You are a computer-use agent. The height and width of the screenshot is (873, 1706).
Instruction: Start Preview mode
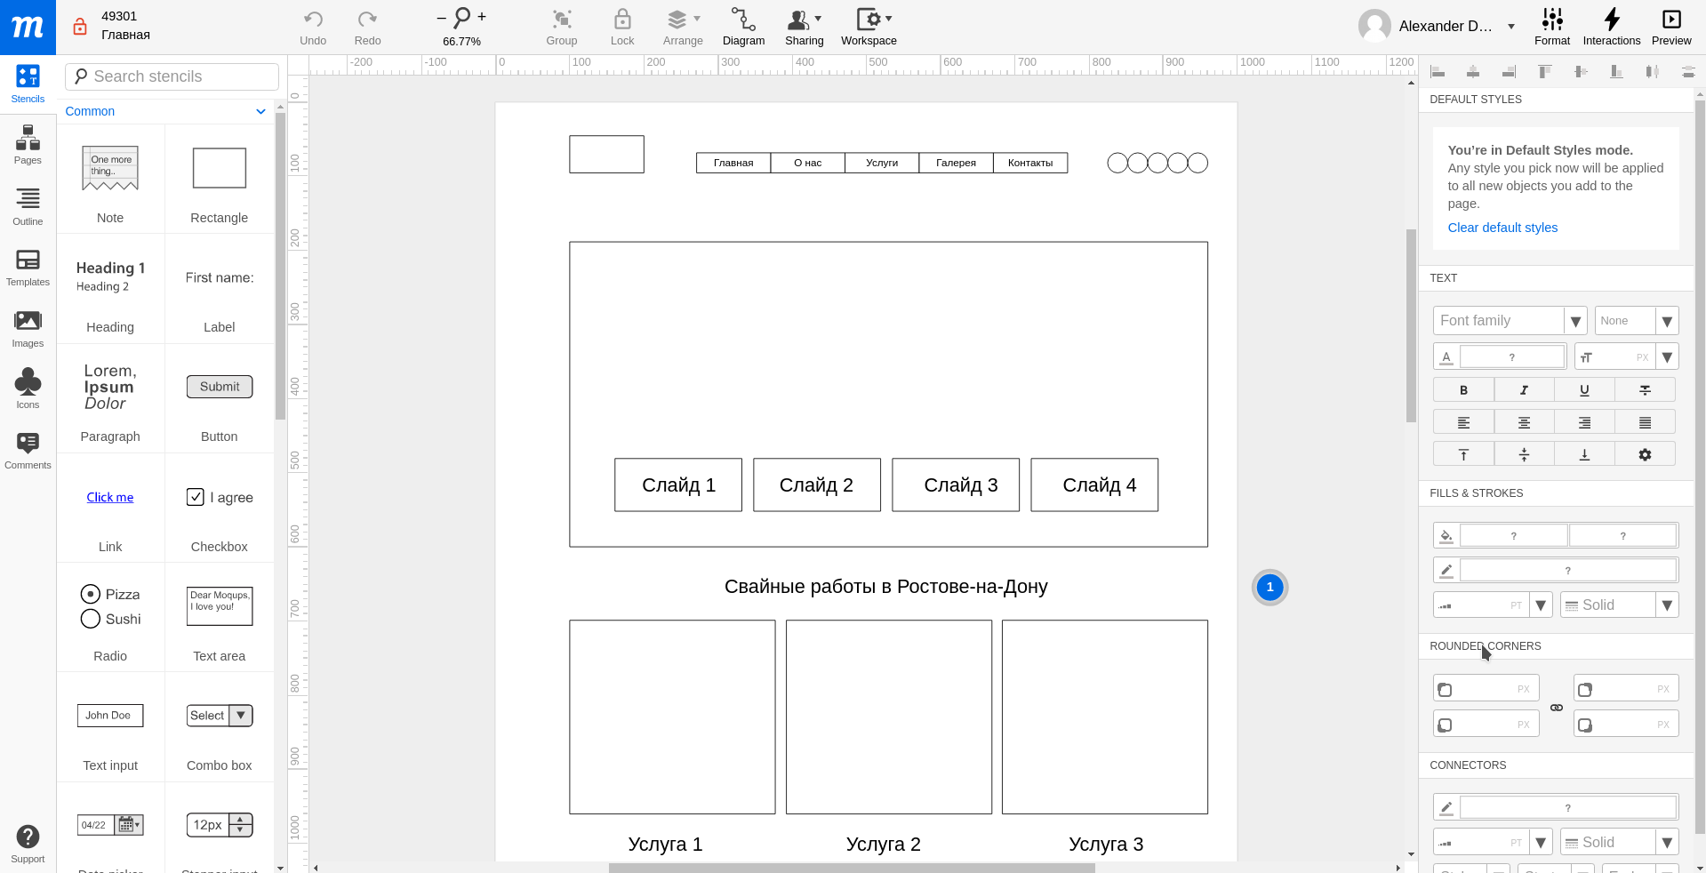pos(1671,28)
